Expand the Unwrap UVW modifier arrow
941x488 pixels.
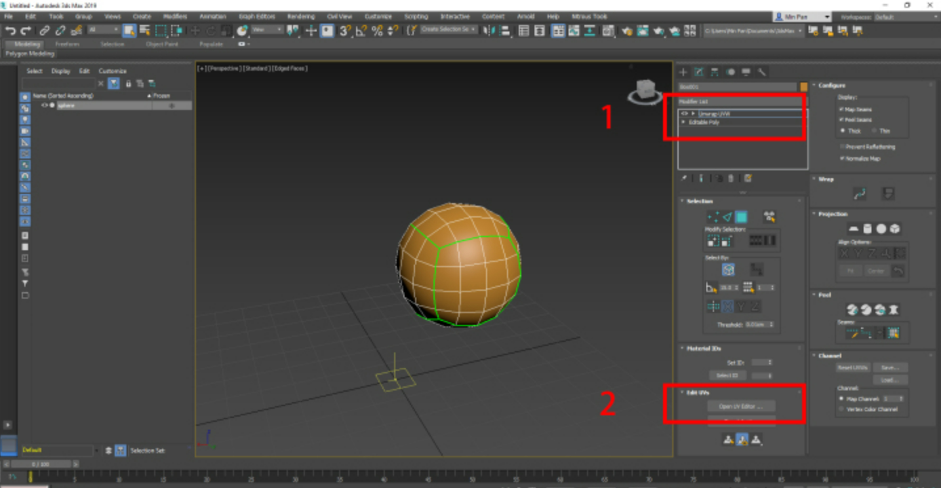pyautogui.click(x=693, y=114)
